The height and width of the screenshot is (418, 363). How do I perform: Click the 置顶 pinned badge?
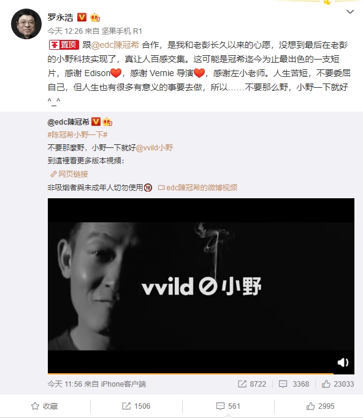(x=64, y=45)
